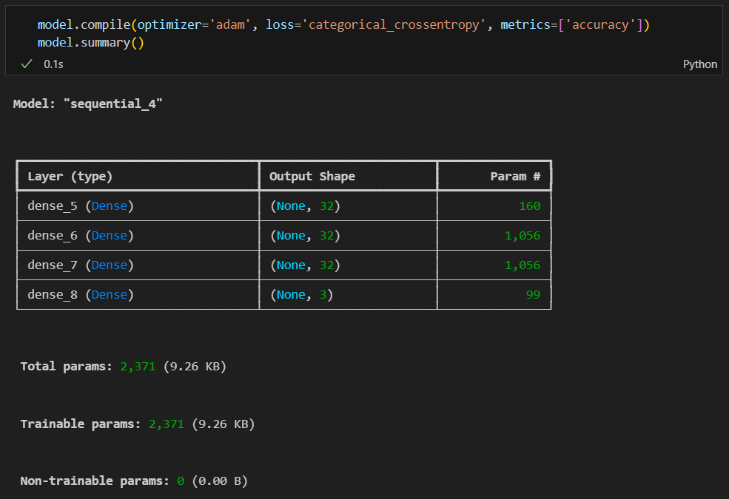Click the 160 parameter count cell
729x499 pixels.
click(x=529, y=206)
